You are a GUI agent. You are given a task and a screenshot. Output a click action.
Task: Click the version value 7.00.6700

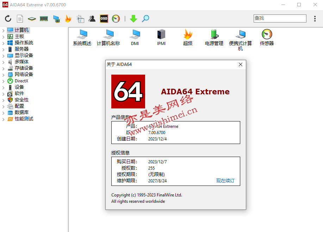[x=157, y=133]
